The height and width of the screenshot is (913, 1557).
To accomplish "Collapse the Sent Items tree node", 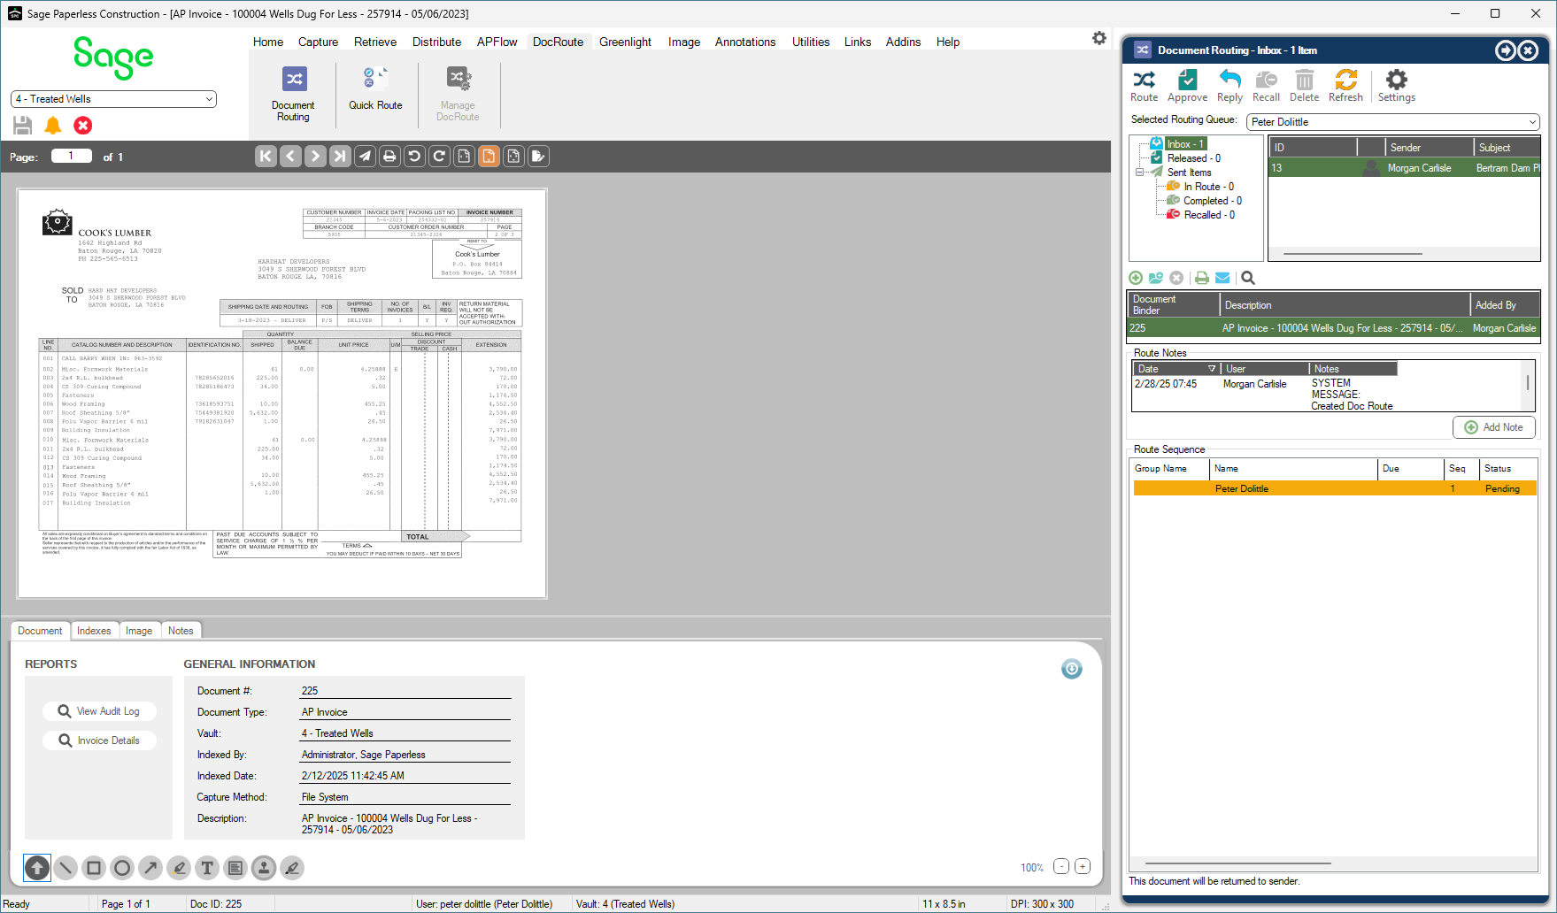I will pos(1140,173).
